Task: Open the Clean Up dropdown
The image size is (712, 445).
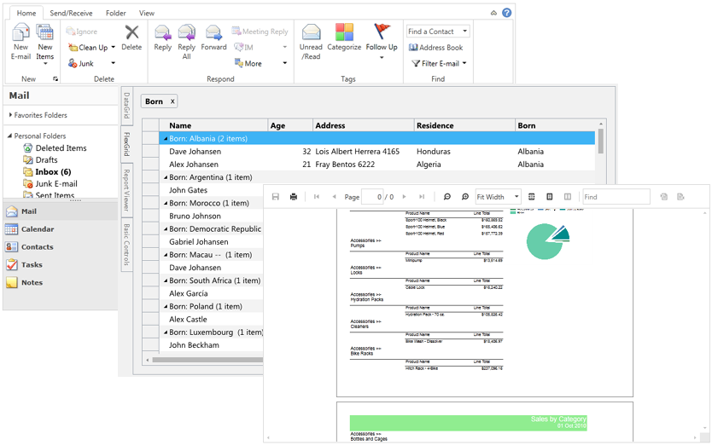Action: pos(113,47)
